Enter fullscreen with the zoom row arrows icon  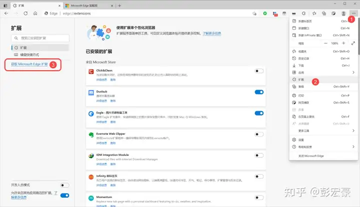point(353,43)
